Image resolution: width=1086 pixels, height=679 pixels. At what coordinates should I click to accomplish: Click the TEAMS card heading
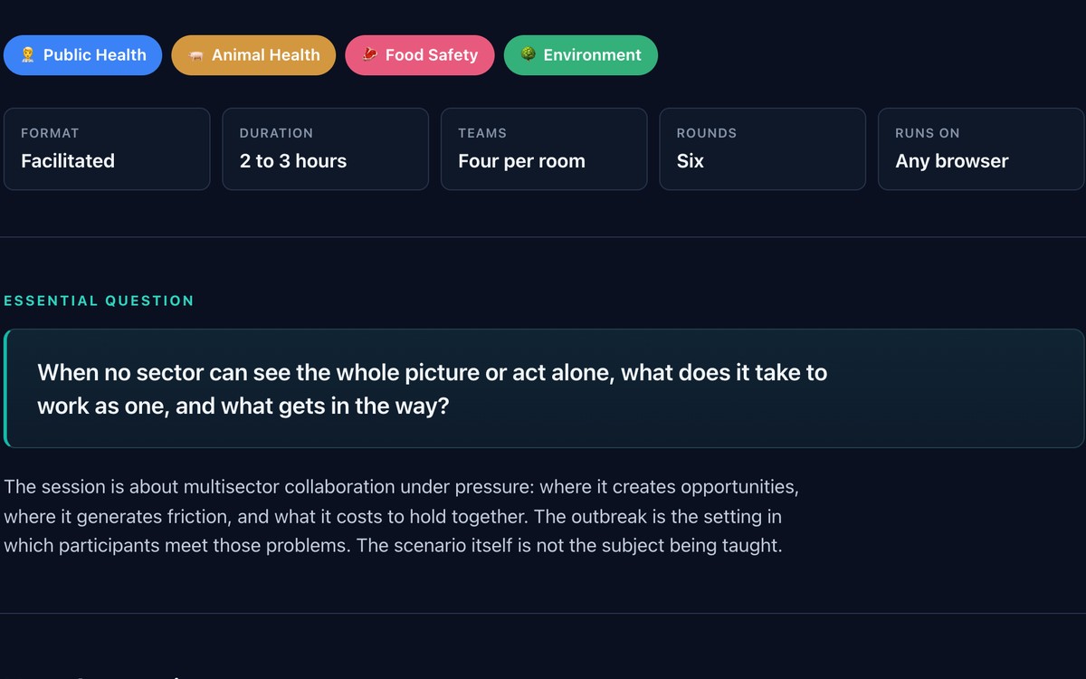coord(482,133)
